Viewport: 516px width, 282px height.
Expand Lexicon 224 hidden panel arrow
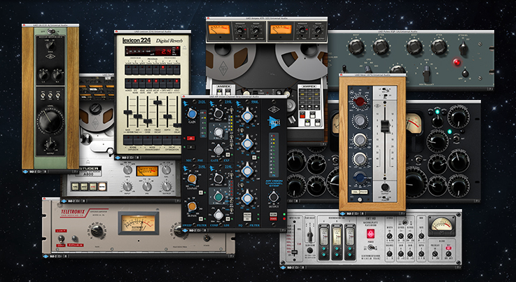(185, 48)
